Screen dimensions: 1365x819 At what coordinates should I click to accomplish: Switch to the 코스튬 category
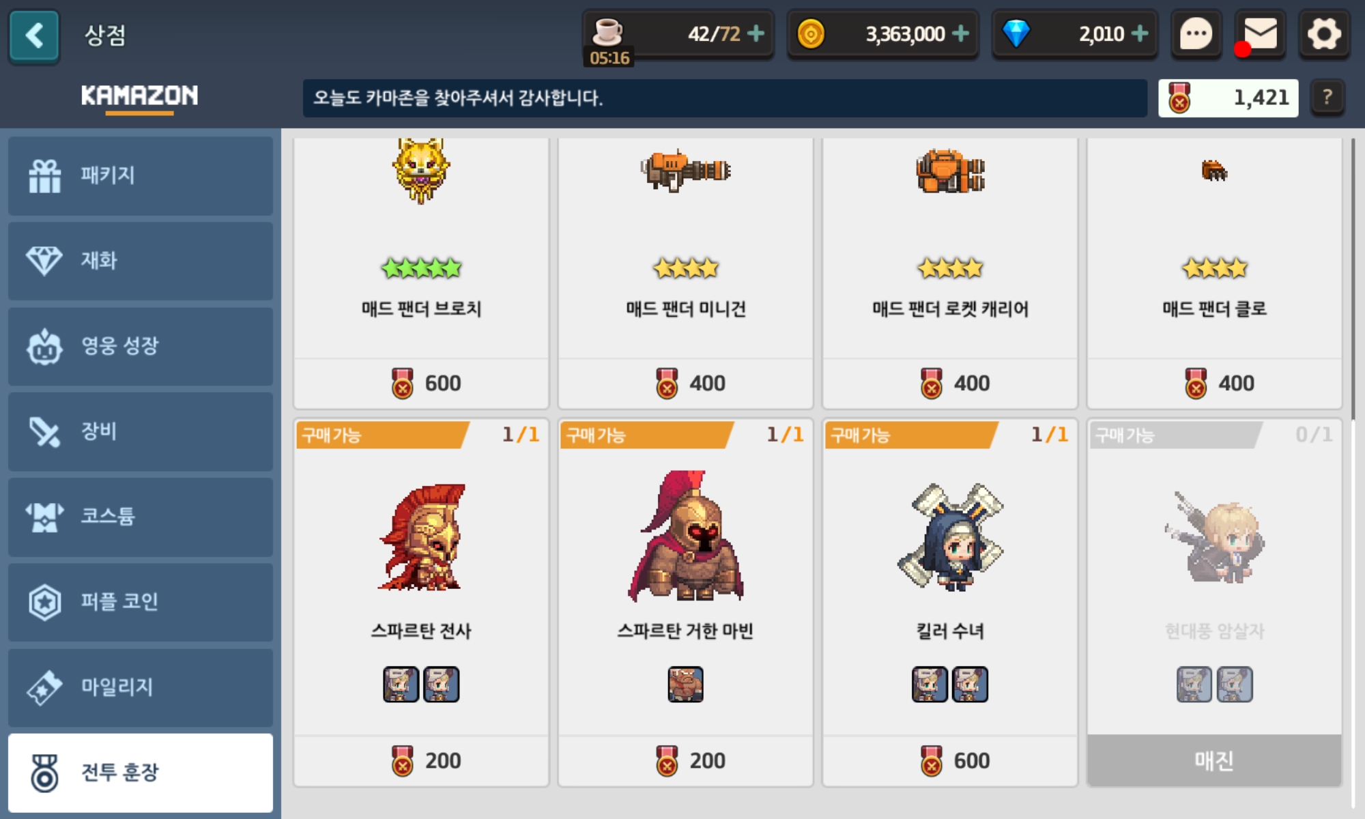click(141, 517)
